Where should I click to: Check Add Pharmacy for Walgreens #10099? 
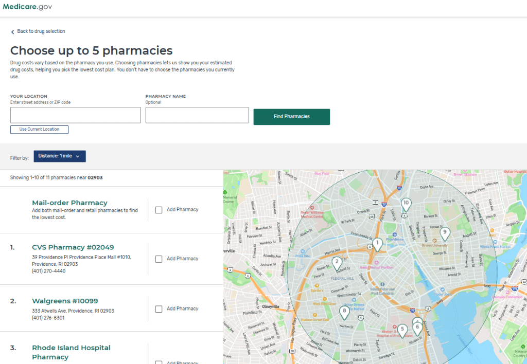pyautogui.click(x=159, y=309)
